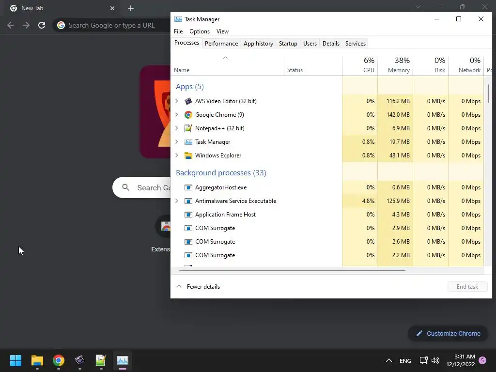Image resolution: width=496 pixels, height=372 pixels.
Task: Click the Google Chrome process icon in the list
Action: (x=188, y=115)
